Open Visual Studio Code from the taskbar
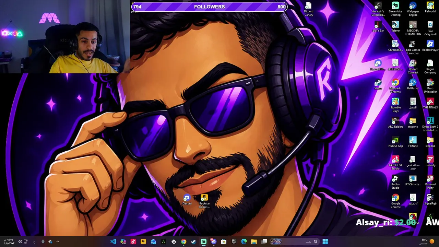Image resolution: width=439 pixels, height=247 pixels. coord(113,242)
